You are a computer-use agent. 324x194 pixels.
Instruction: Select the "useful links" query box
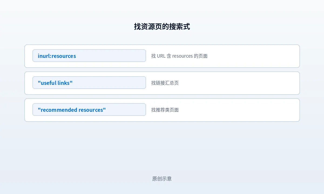pos(89,83)
